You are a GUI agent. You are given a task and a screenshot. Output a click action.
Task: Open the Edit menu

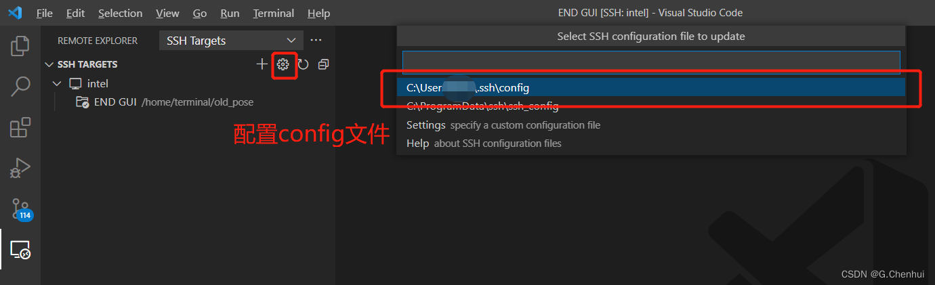(76, 13)
